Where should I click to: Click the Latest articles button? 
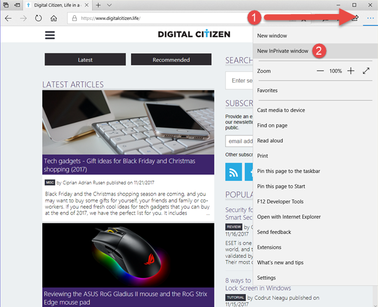pyautogui.click(x=85, y=60)
